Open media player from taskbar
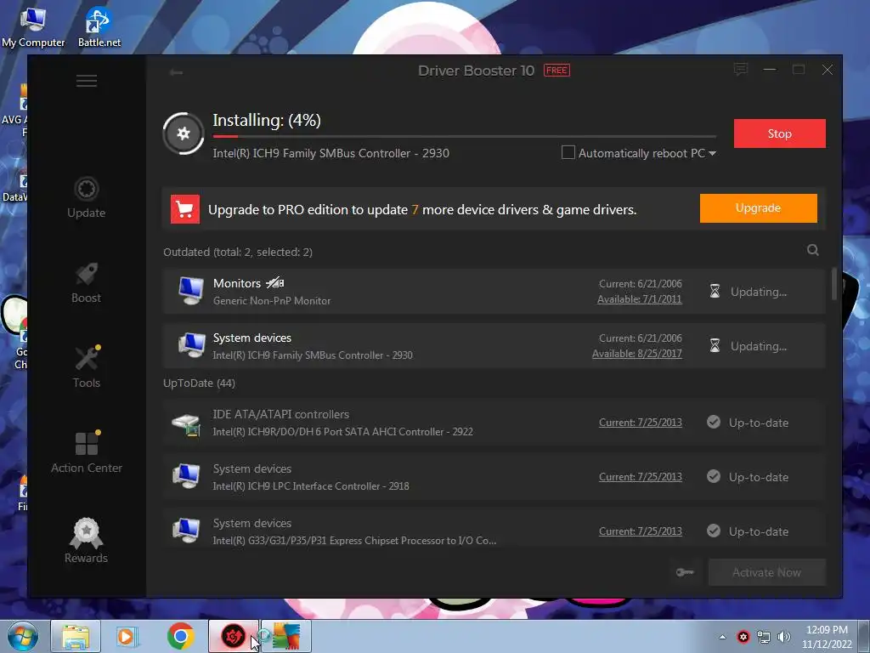Viewport: 870px width, 653px height. [127, 636]
